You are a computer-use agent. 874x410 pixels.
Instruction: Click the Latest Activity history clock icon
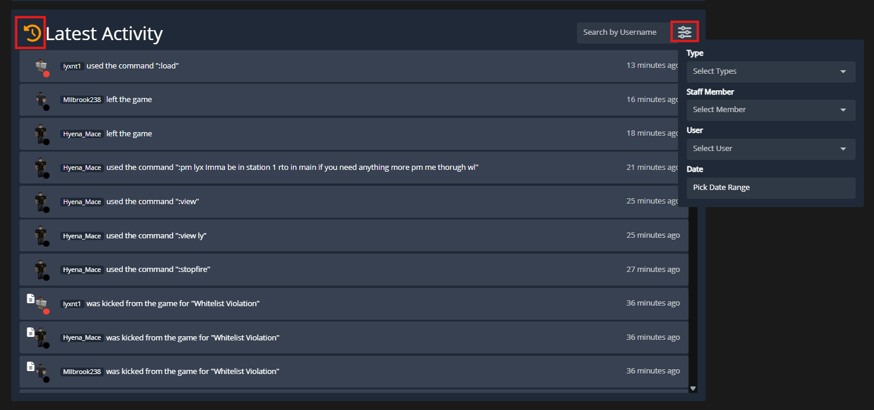(x=32, y=33)
